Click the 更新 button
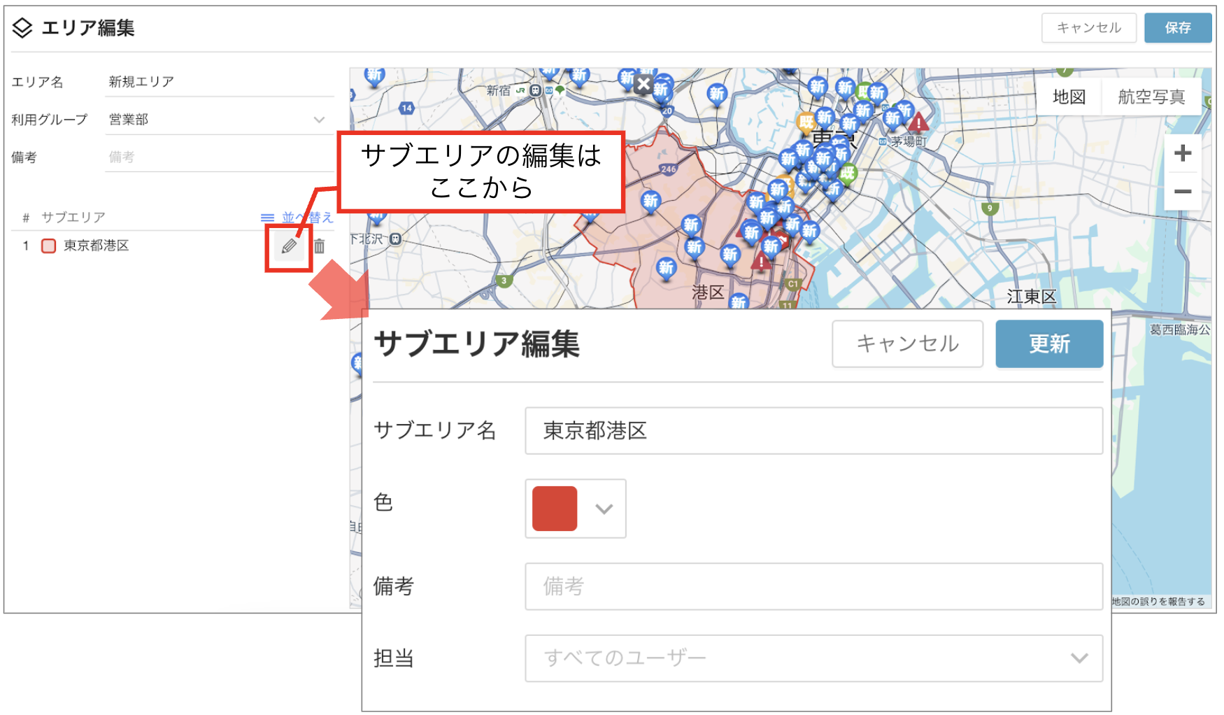 click(1049, 344)
